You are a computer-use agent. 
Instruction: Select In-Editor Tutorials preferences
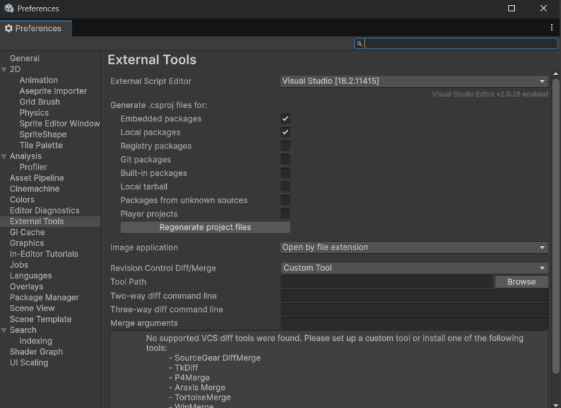(x=44, y=254)
